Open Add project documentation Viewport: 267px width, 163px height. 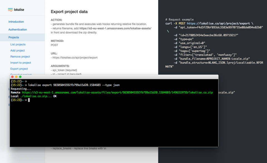pyautogui.click(x=18, y=50)
